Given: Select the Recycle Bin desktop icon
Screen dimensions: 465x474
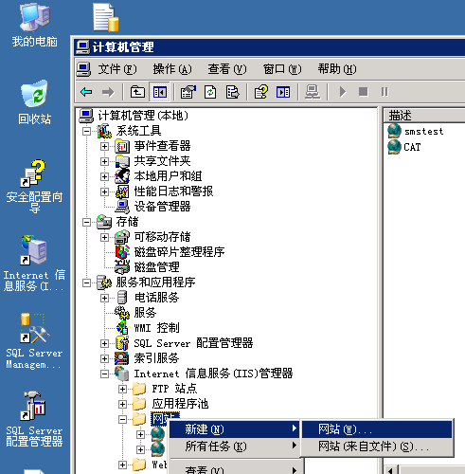Looking at the screenshot, I should click(34, 102).
